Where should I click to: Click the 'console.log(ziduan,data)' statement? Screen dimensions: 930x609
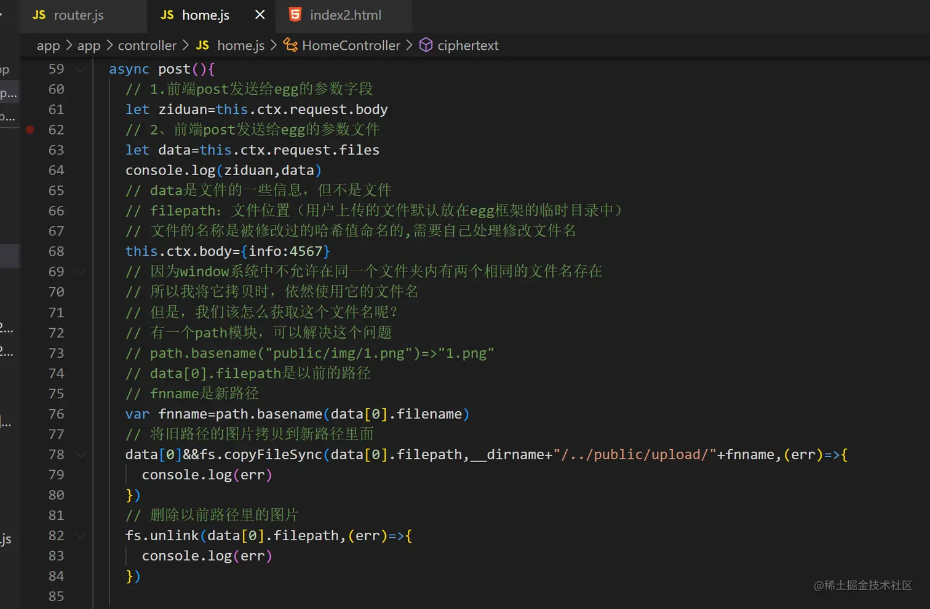(223, 170)
